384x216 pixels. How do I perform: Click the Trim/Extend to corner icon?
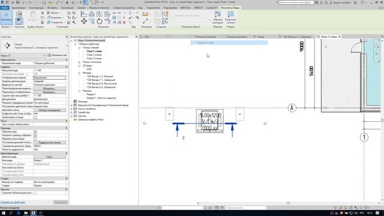tap(107, 22)
